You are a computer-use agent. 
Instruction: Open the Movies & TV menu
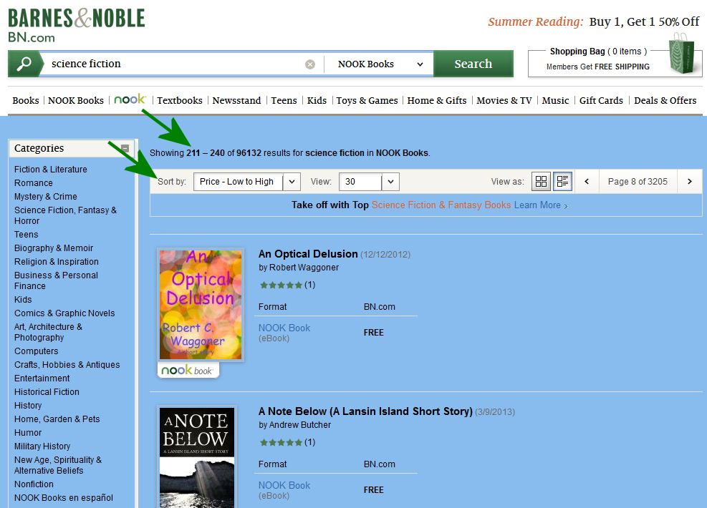[504, 100]
